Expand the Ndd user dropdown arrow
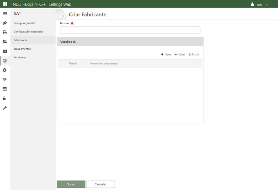This screenshot has width=278, height=190. tap(267, 5)
